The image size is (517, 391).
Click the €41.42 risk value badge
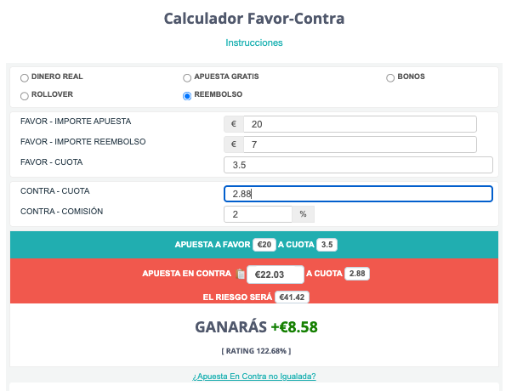coord(292,297)
